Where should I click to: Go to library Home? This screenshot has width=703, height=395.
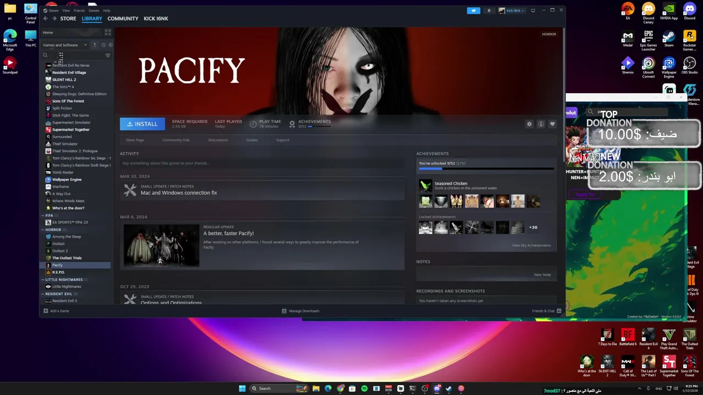pos(48,32)
